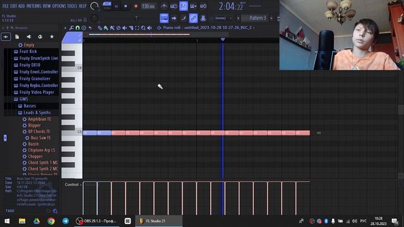Click the browser files tab icon
This screenshot has width=404, height=227.
(17, 37)
